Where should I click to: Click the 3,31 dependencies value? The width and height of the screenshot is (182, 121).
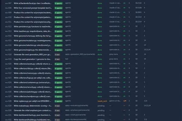click(145, 119)
